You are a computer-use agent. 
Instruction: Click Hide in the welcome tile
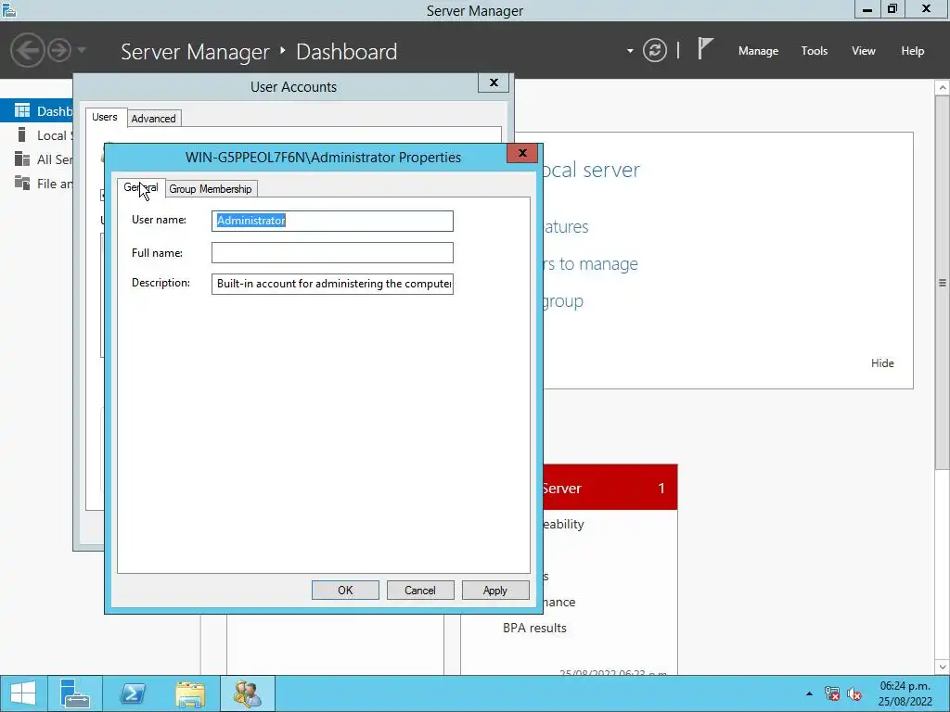882,363
